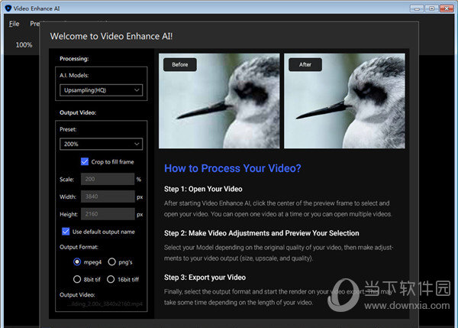Click the Output Video file name text
458x328 pixels.
[x=105, y=304]
